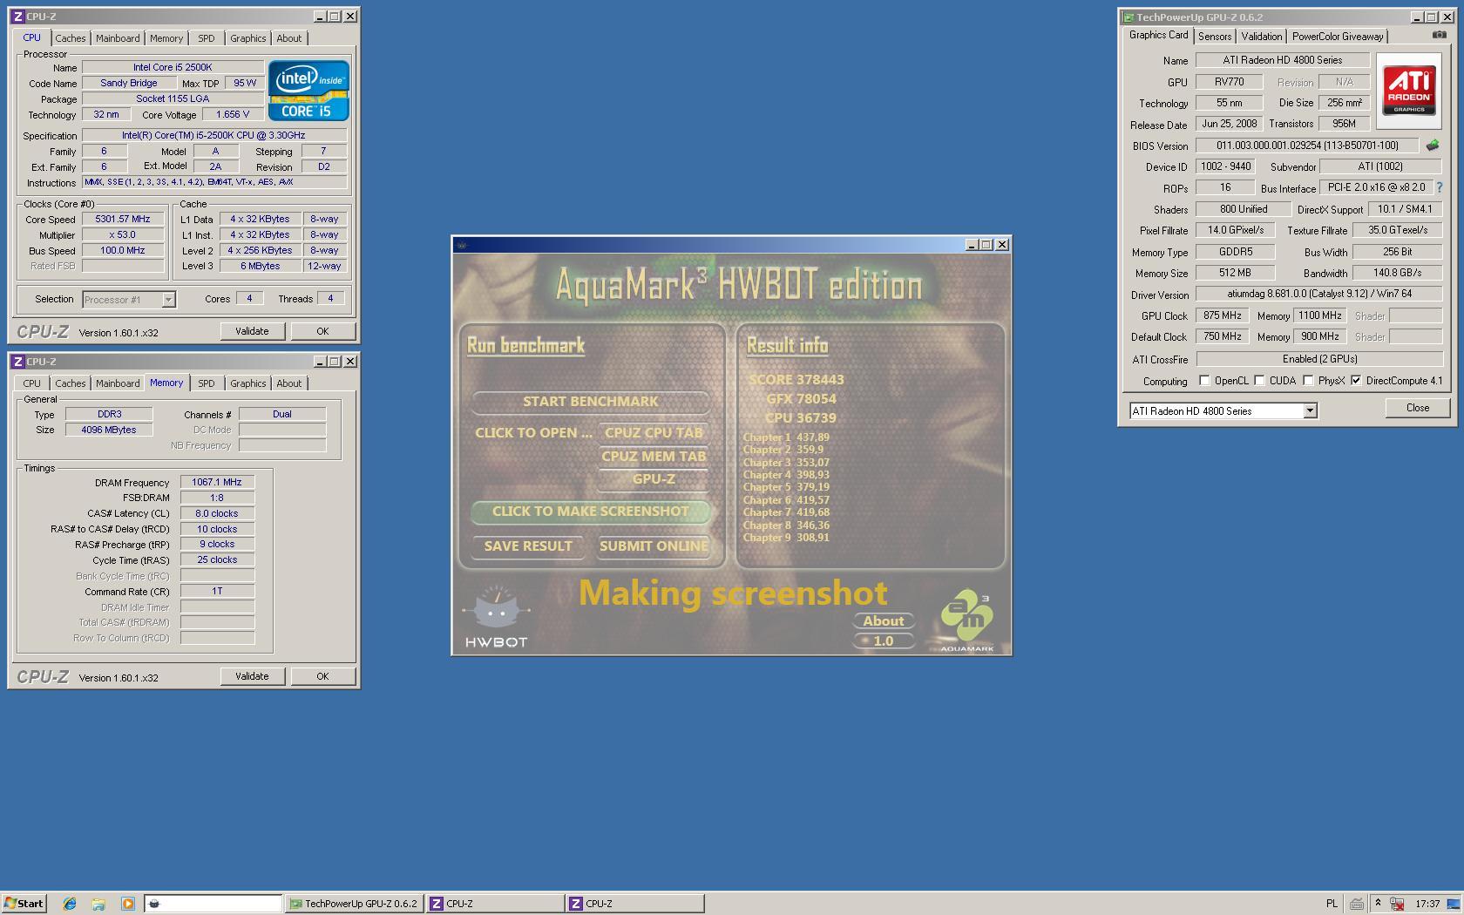1464x915 pixels.
Task: Click the taskbar clock 17:37
Action: click(x=1427, y=904)
